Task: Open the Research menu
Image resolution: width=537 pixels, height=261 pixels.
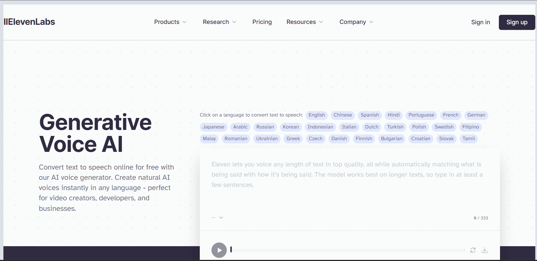Action: point(219,22)
